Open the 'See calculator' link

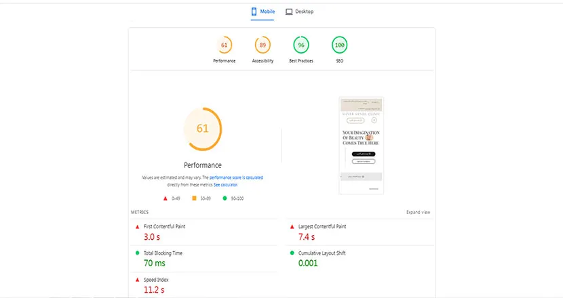[x=227, y=184]
